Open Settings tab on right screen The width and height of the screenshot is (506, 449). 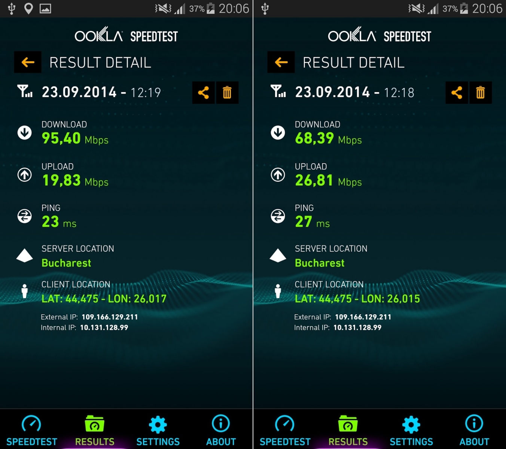[x=411, y=430]
